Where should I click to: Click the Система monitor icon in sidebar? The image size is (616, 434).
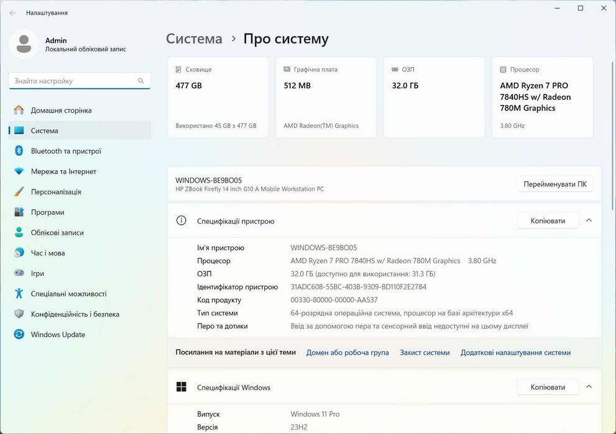(19, 130)
